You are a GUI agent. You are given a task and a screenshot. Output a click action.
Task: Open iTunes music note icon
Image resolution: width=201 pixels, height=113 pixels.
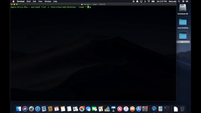[126, 109]
